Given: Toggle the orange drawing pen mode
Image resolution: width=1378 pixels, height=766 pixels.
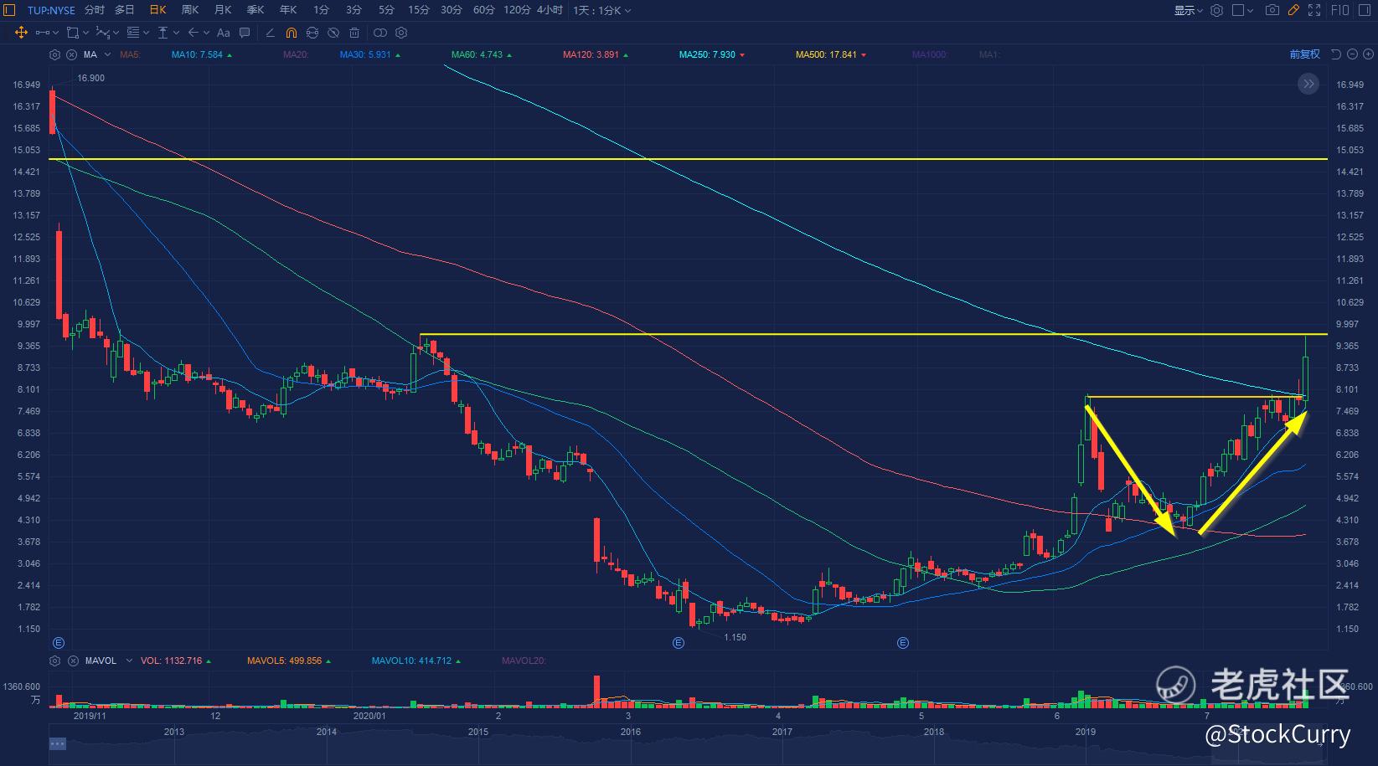Looking at the screenshot, I should point(1293,10).
